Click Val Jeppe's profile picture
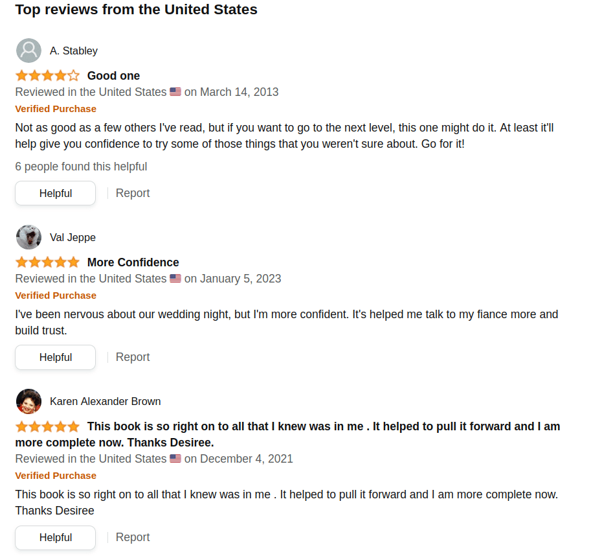591x556 pixels. pyautogui.click(x=28, y=237)
